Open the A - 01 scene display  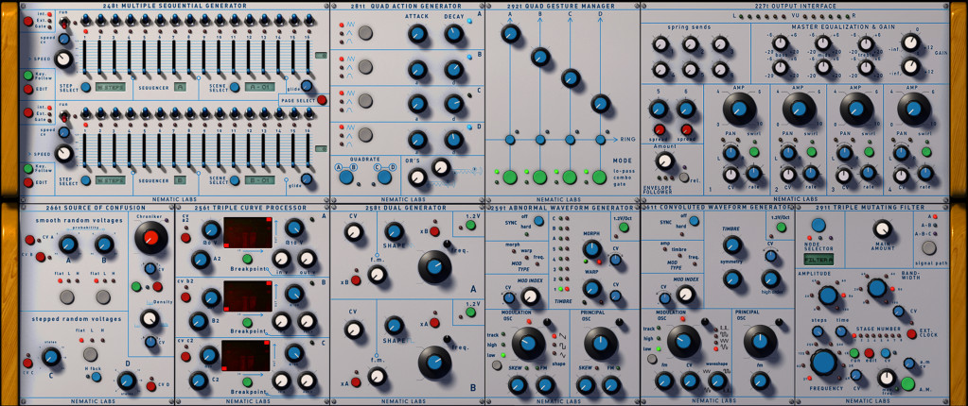260,87
